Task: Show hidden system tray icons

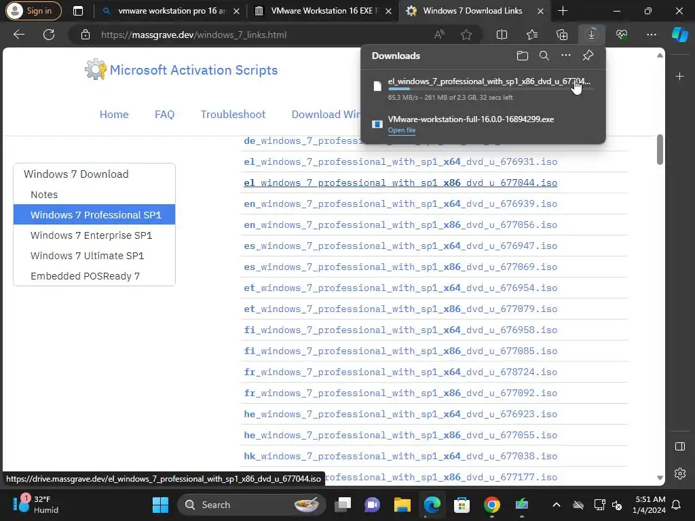Action: click(557, 505)
